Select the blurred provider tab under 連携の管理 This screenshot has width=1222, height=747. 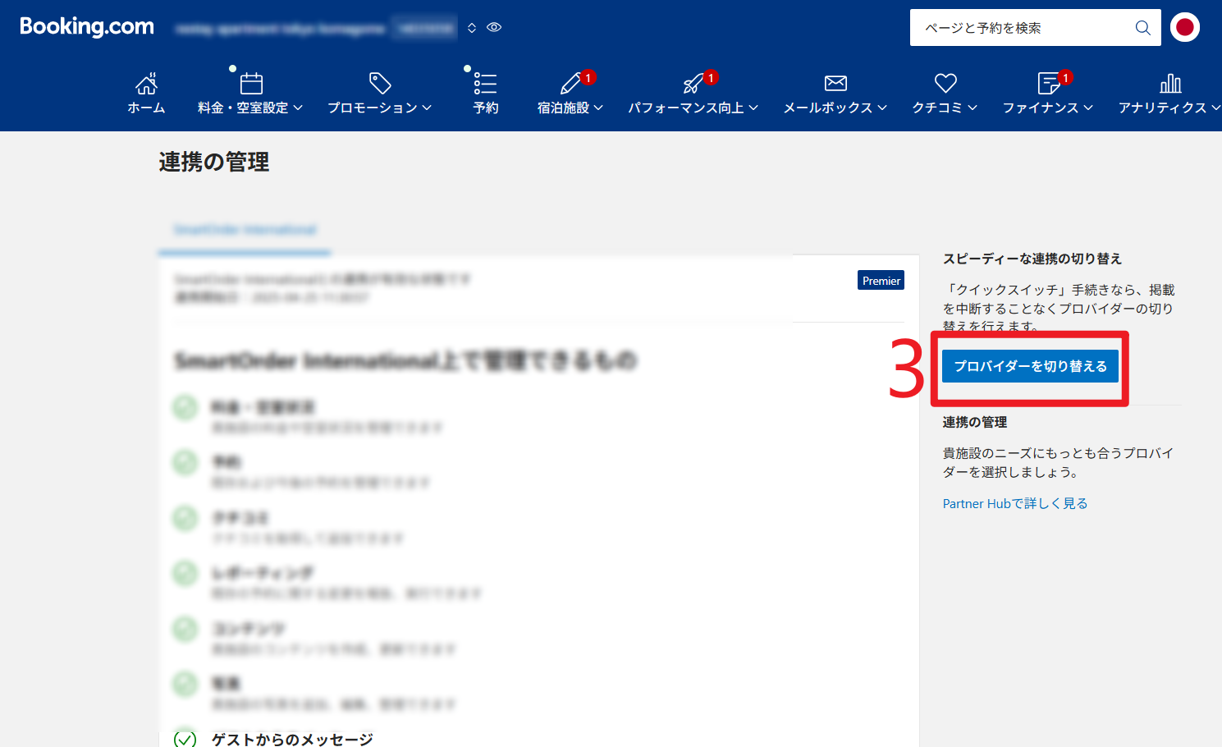245,230
